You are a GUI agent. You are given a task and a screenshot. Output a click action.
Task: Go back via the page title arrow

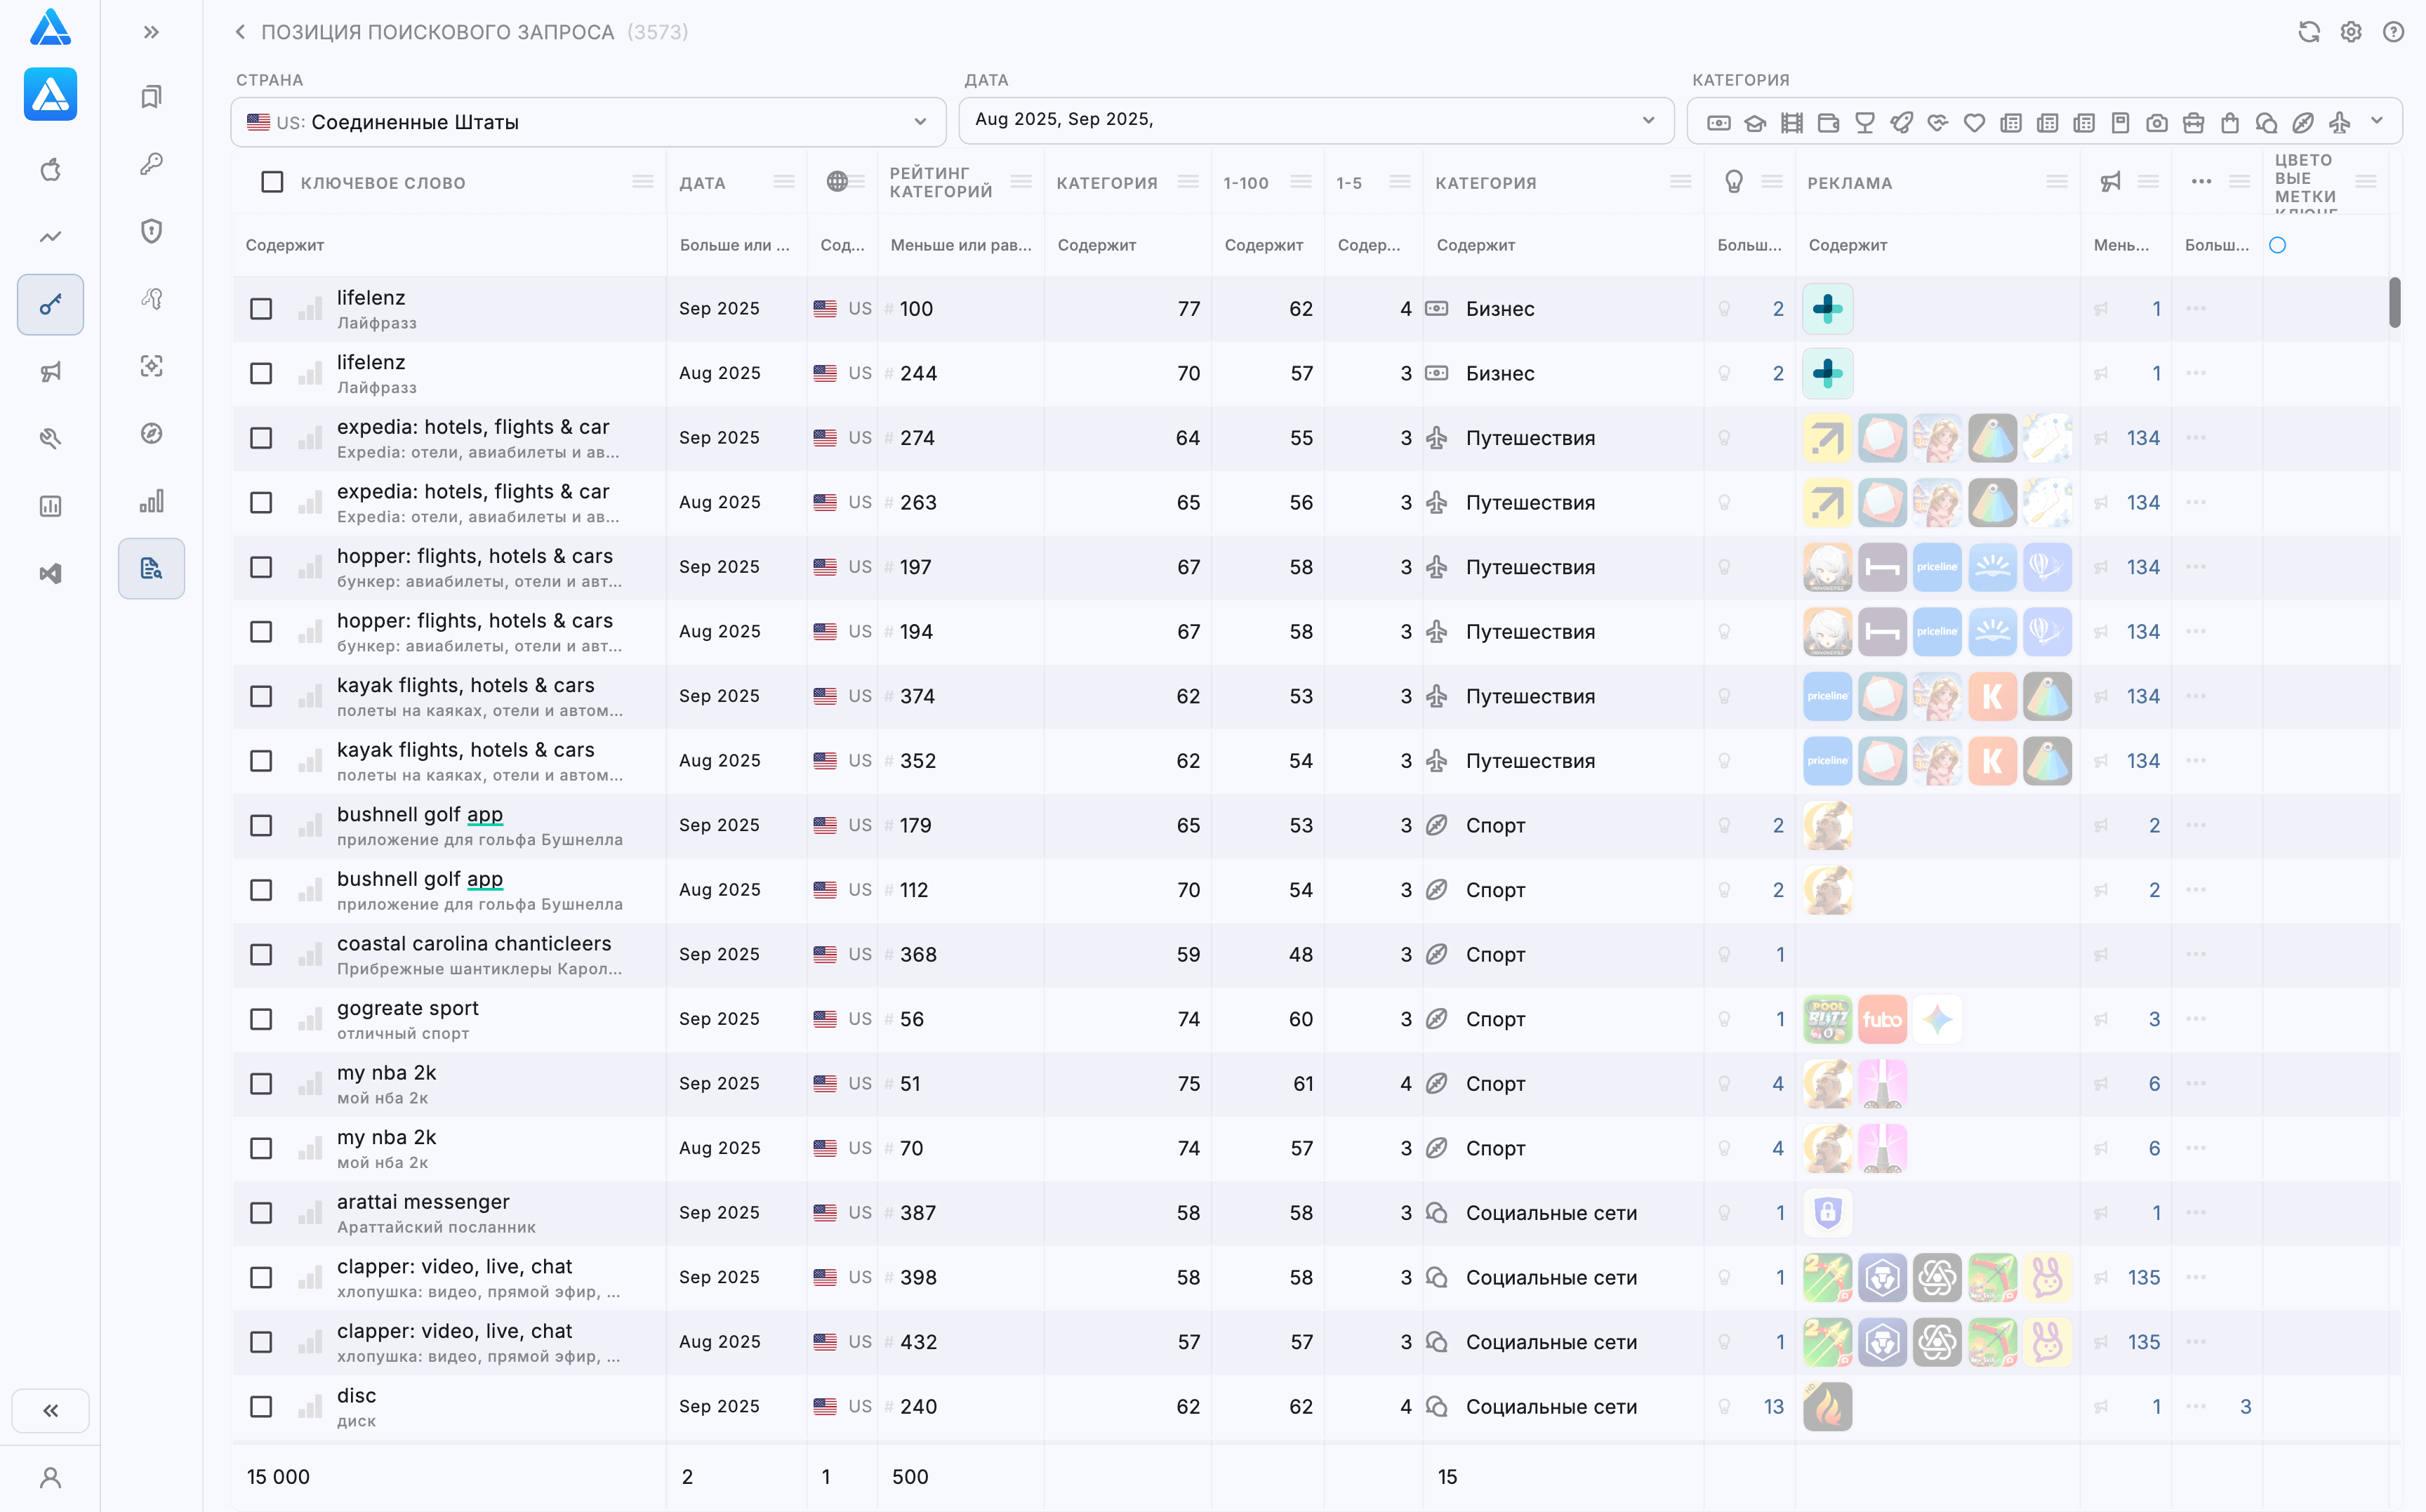click(240, 32)
